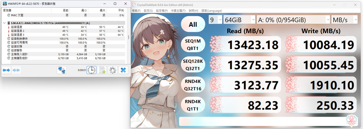Open the 檔案(F) menu
The width and height of the screenshot is (363, 129).
[x=136, y=11]
